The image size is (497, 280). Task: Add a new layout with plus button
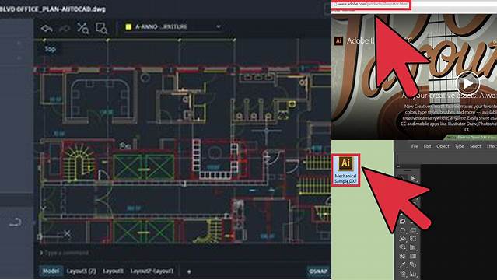pos(189,271)
